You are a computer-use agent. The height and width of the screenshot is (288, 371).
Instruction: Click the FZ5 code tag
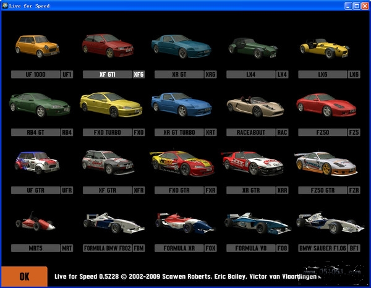[x=354, y=132]
